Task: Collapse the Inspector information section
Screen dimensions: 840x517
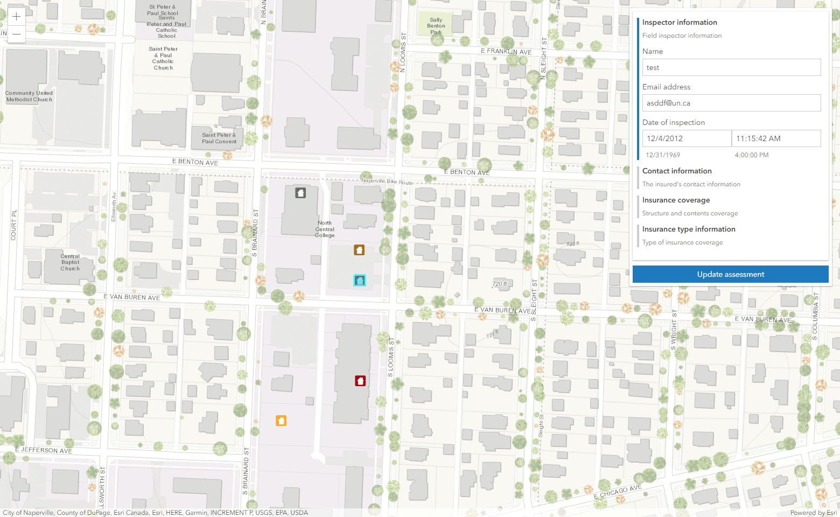Action: (680, 22)
